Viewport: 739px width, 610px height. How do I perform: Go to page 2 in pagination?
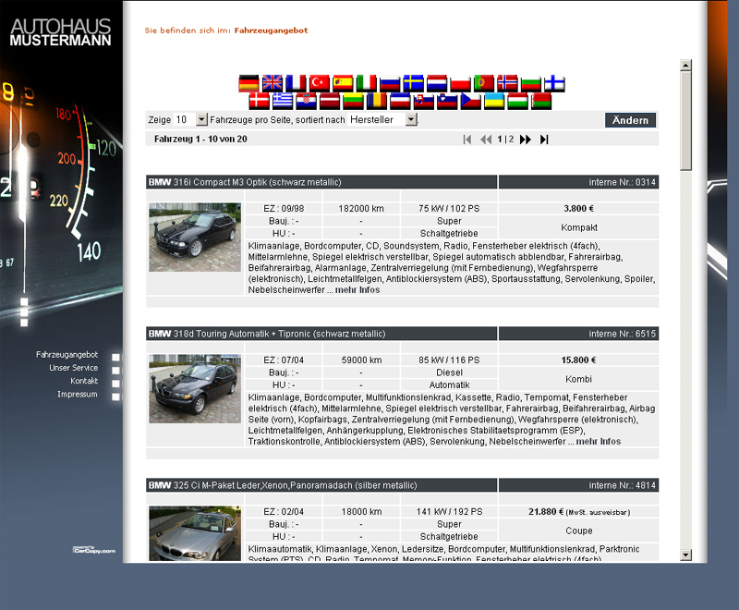[511, 139]
